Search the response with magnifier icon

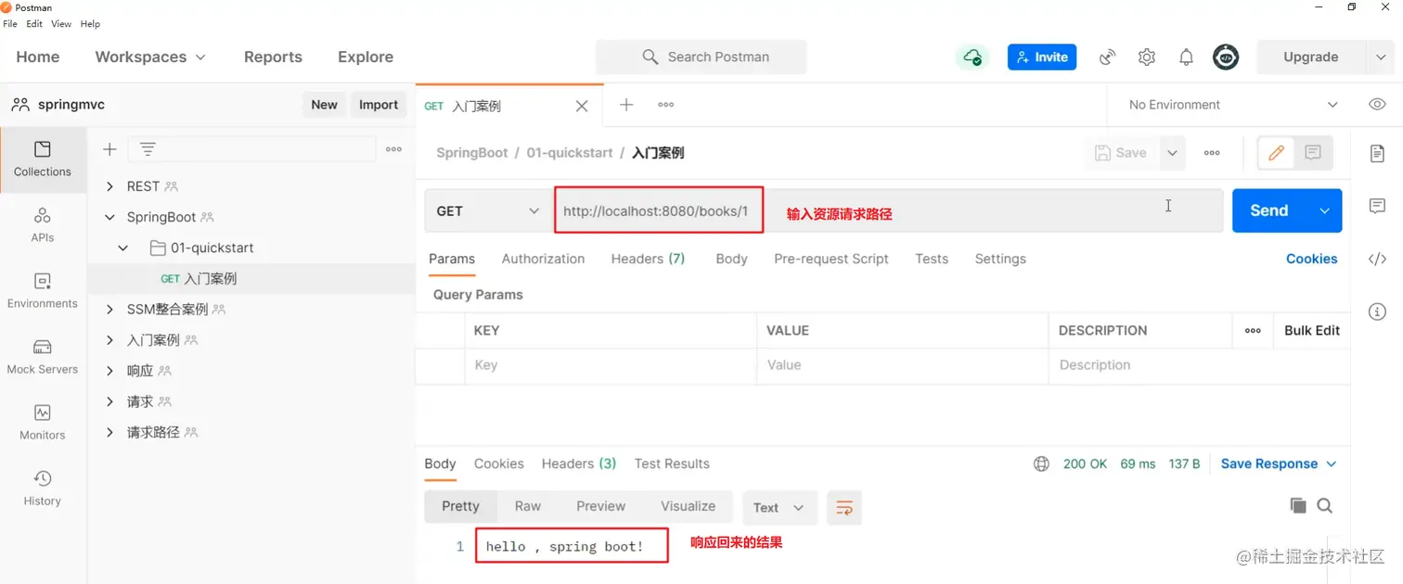[x=1325, y=505]
